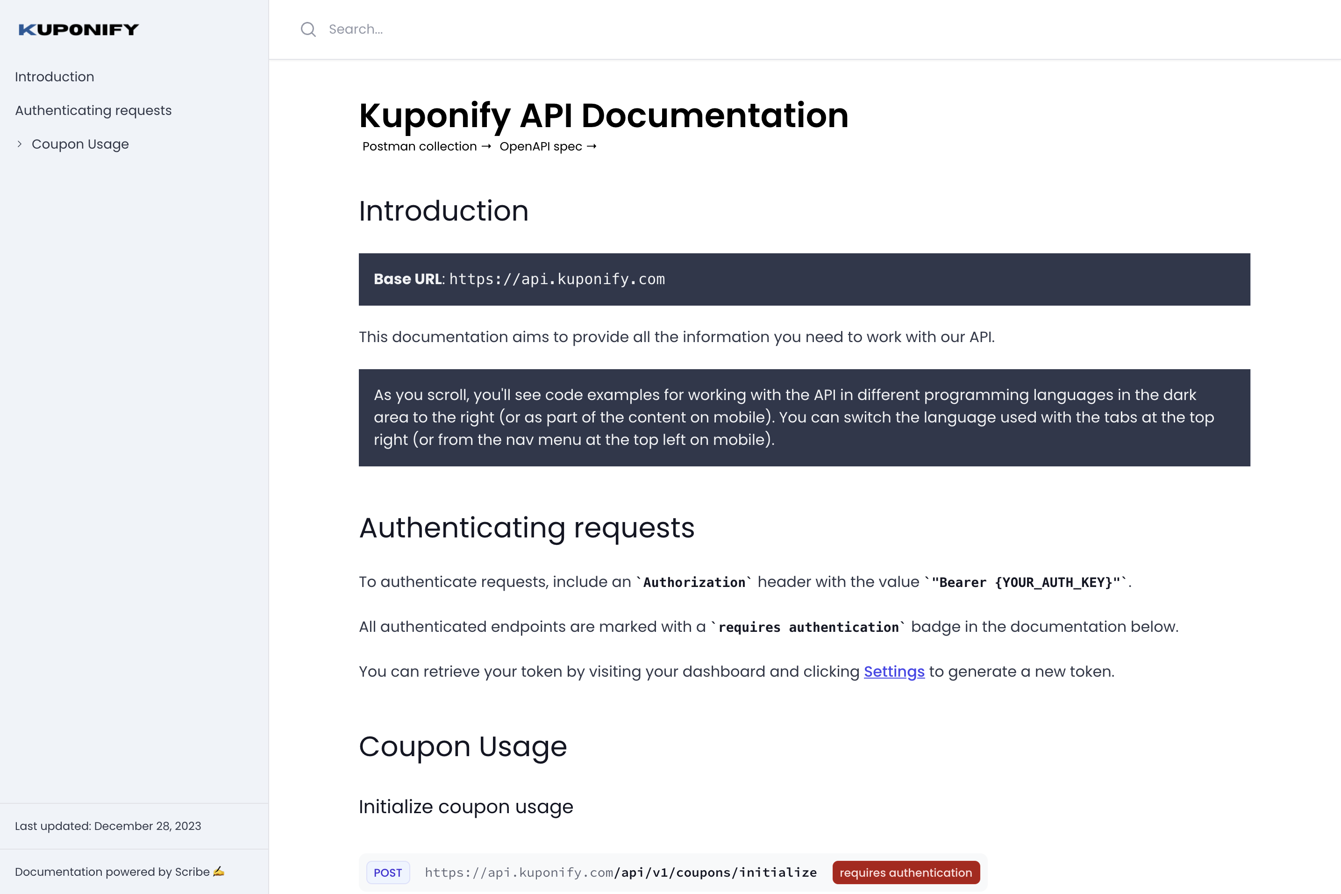Follow the Settings link
The width and height of the screenshot is (1341, 894).
pos(894,672)
